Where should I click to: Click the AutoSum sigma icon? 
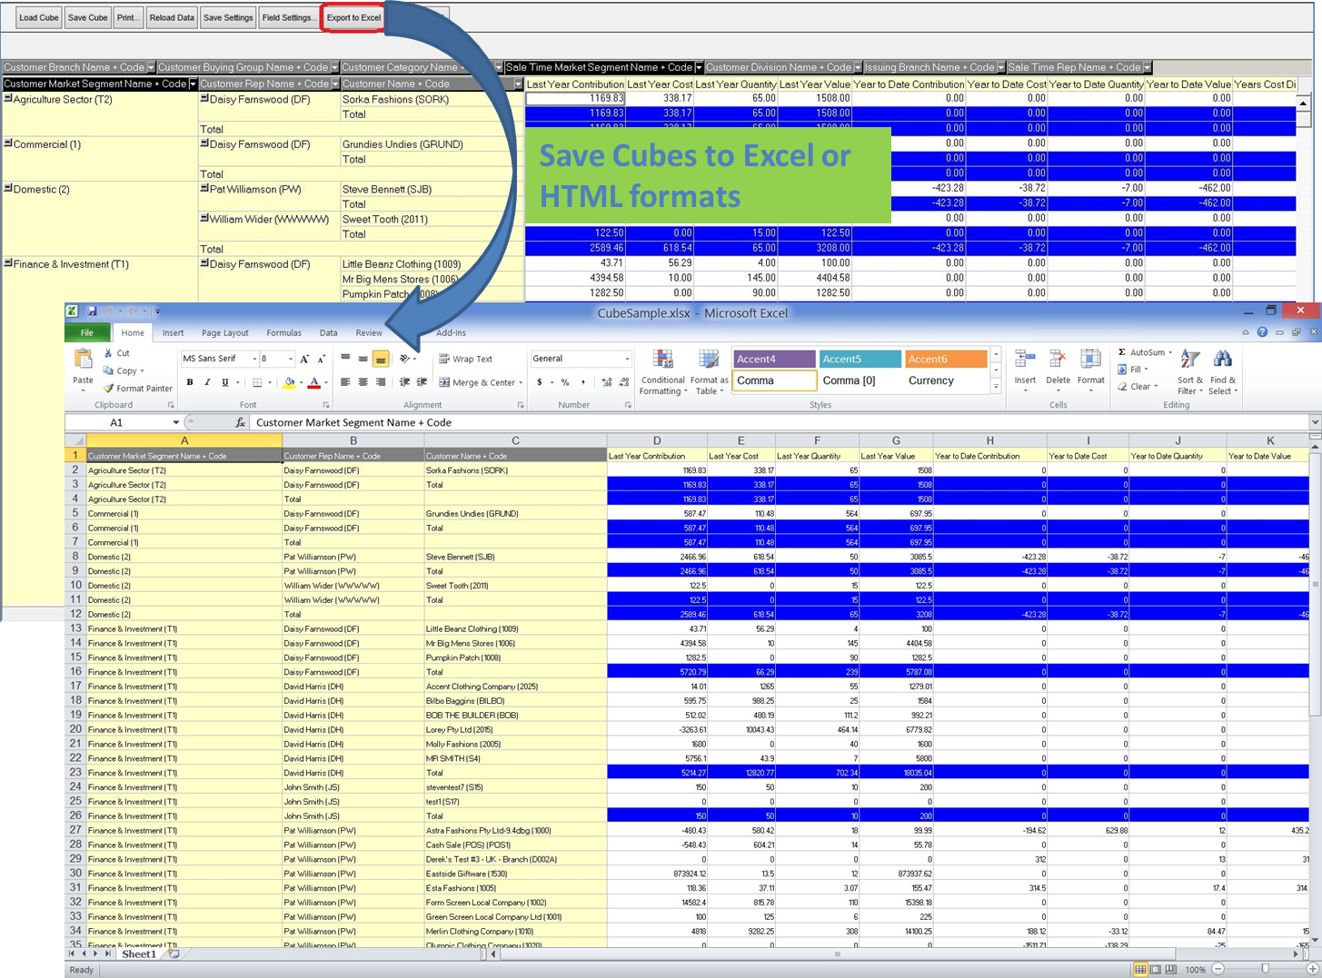coord(1122,352)
